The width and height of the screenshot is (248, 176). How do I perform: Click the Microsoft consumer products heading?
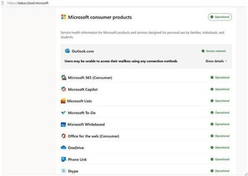coord(100,17)
